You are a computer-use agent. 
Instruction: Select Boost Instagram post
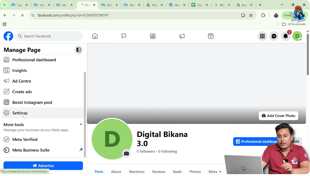tap(43, 103)
